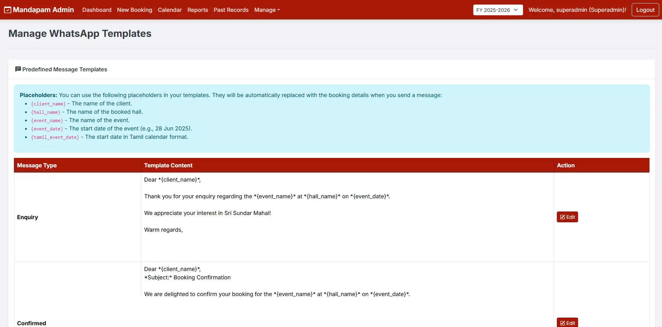Click the Predefined Message Templates card title

pyautogui.click(x=65, y=69)
